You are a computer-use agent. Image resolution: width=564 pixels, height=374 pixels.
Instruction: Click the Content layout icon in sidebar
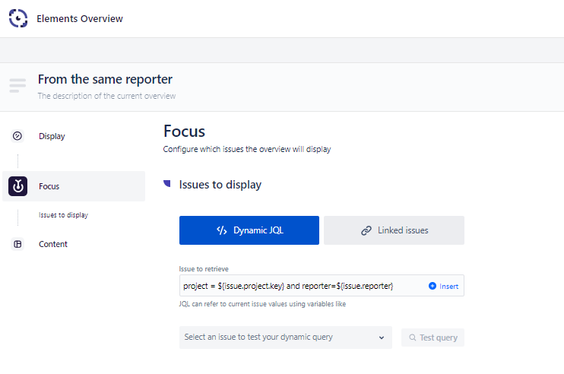17,244
